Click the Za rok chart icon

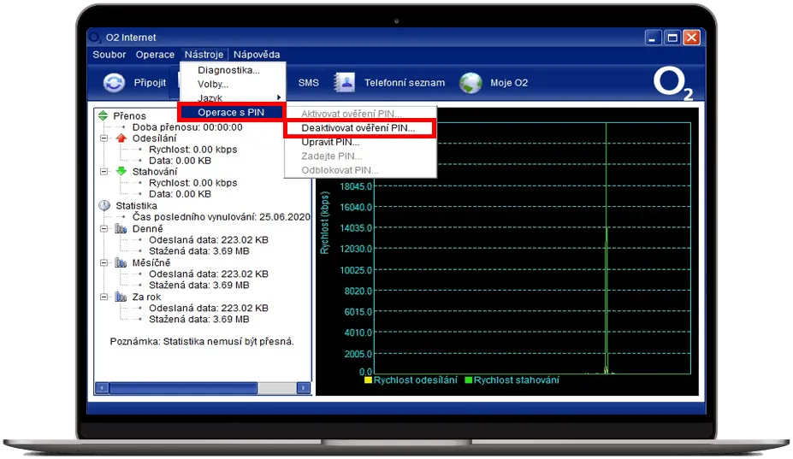click(121, 297)
